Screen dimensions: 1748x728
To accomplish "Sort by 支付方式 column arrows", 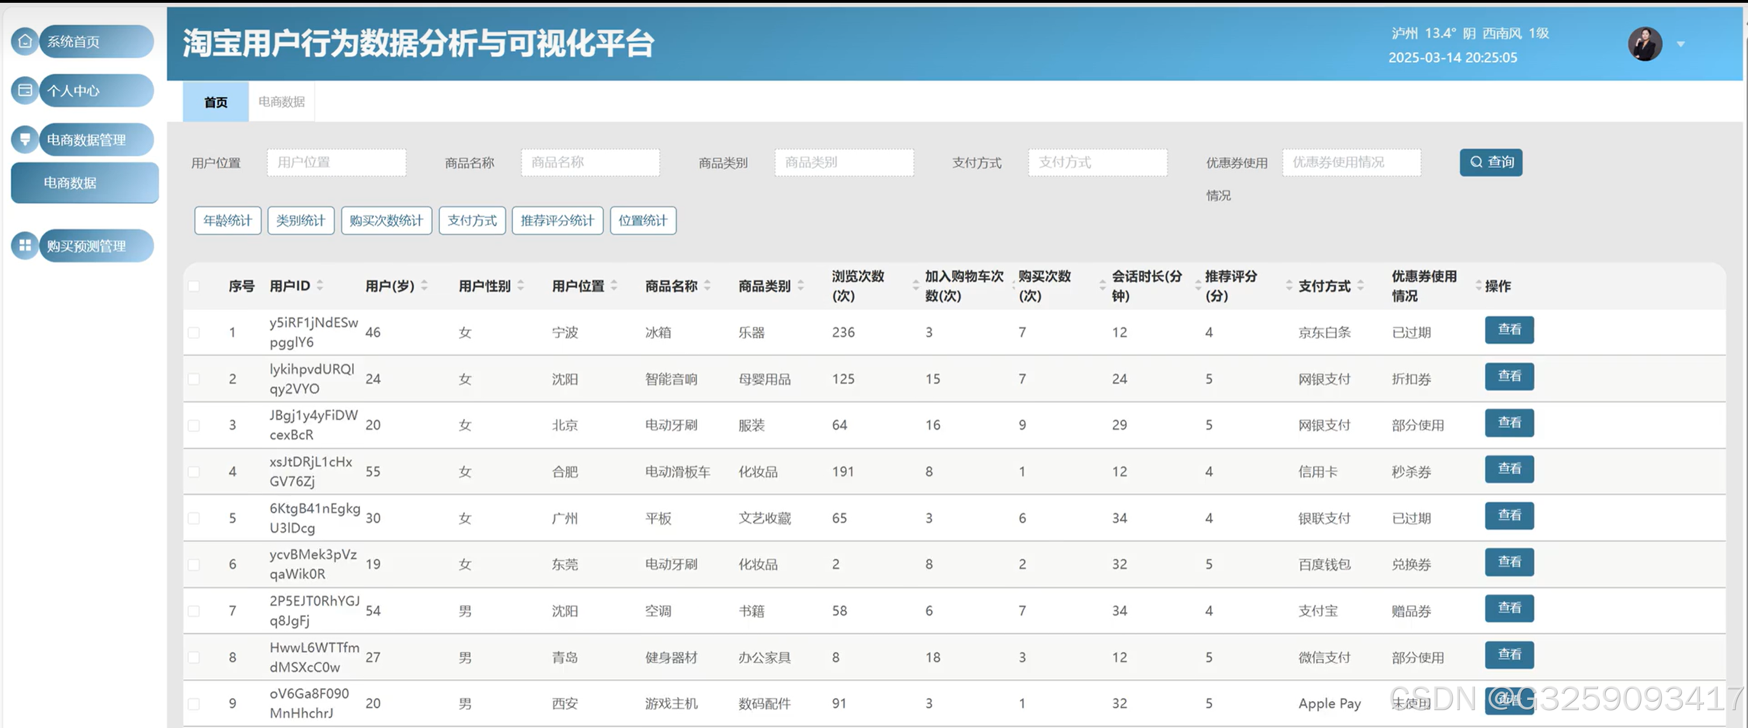I will click(1361, 286).
